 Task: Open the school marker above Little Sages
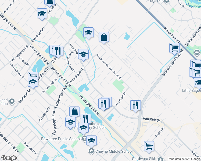point(198,83)
